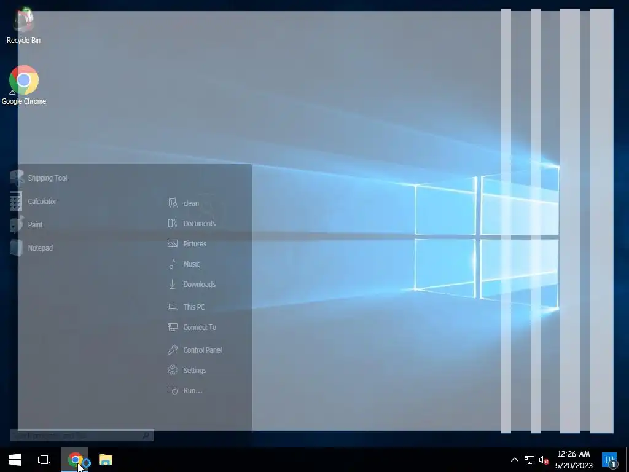Show hidden system tray icons

tap(514, 460)
